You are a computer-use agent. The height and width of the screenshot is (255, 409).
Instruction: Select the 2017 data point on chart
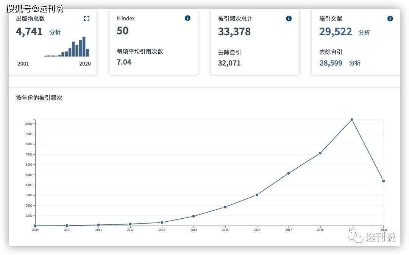tap(289, 173)
